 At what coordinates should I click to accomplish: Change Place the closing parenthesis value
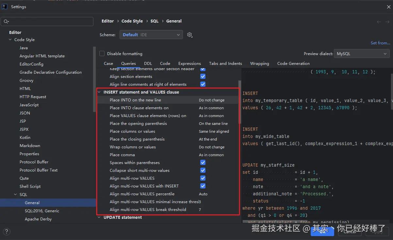point(208,139)
